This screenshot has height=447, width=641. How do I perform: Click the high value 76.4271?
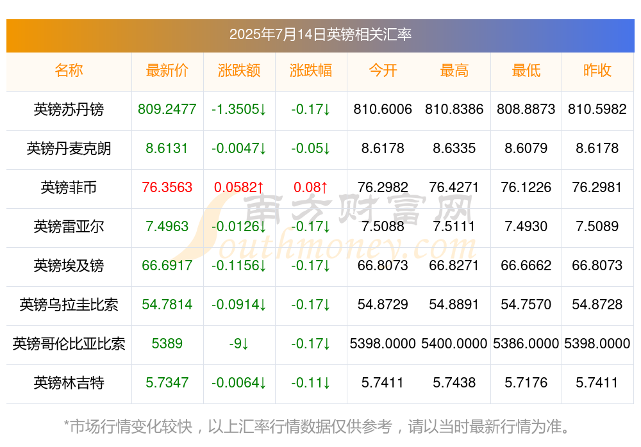454,187
